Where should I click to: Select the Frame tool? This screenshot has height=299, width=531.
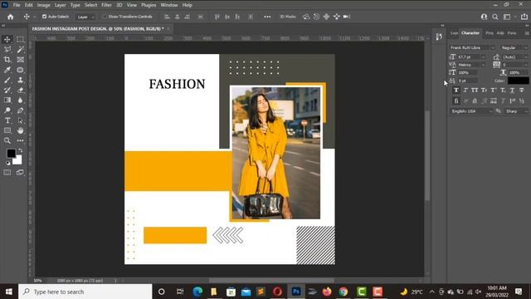[x=20, y=60]
